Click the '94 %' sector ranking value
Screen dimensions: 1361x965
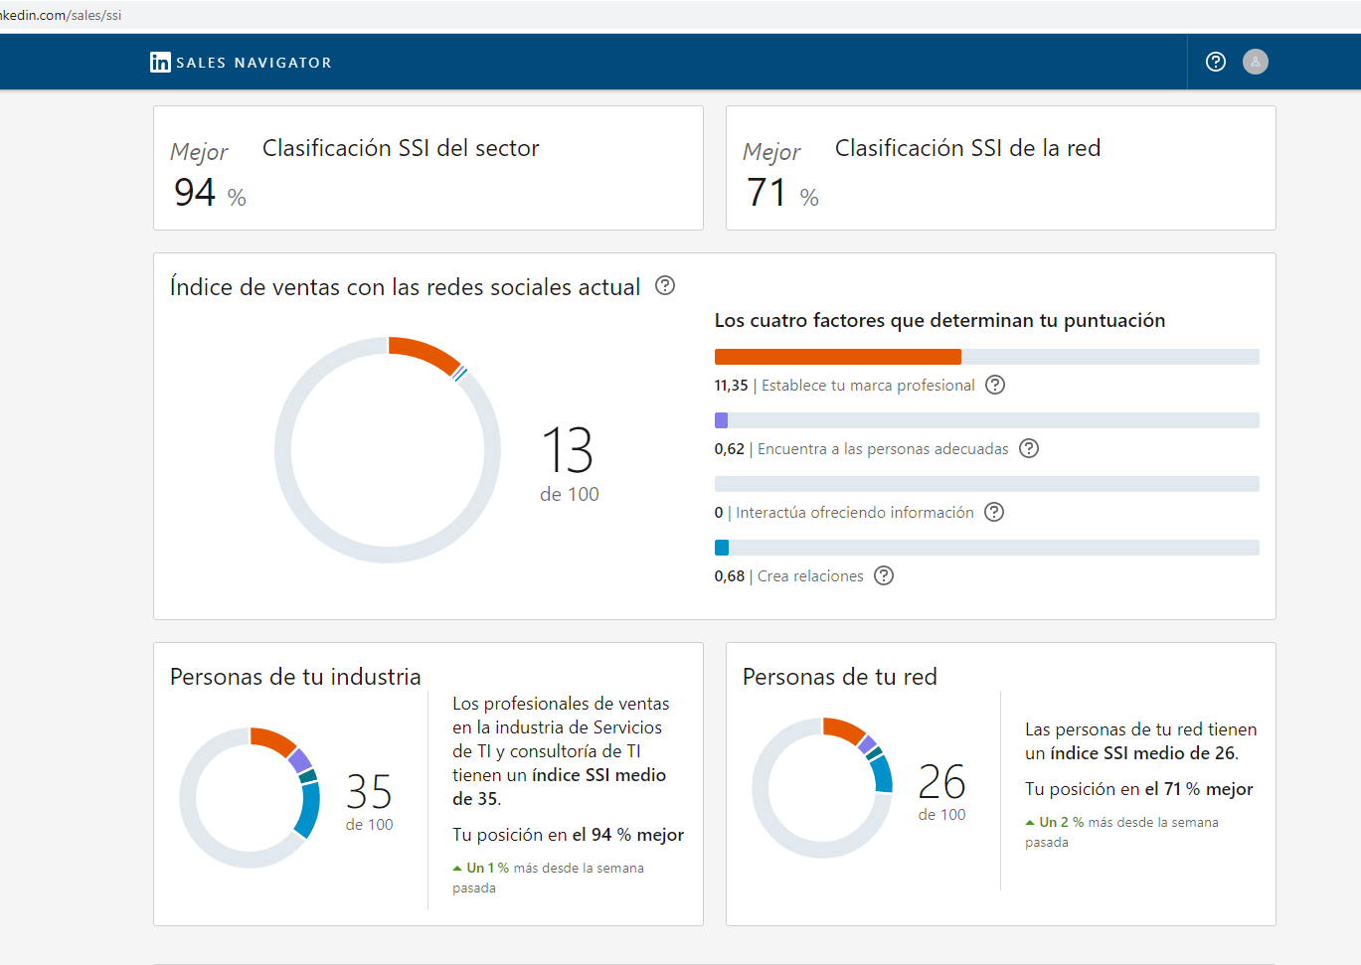(210, 193)
